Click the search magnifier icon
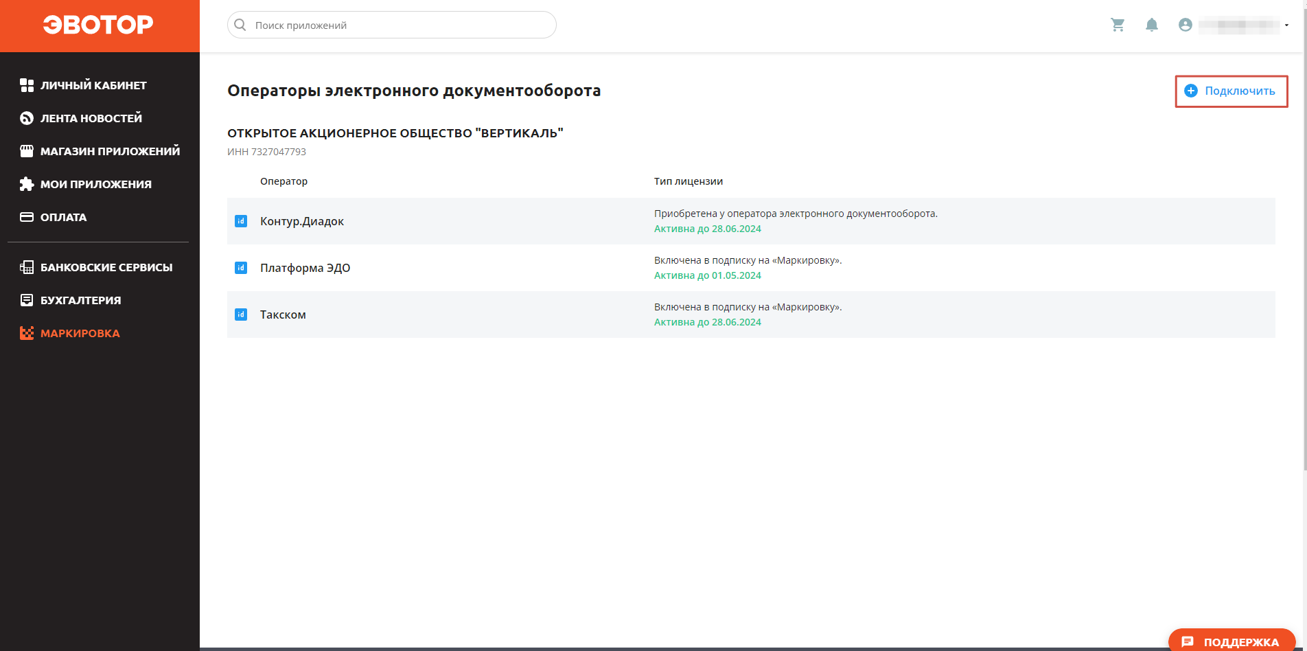The width and height of the screenshot is (1307, 651). [x=240, y=25]
